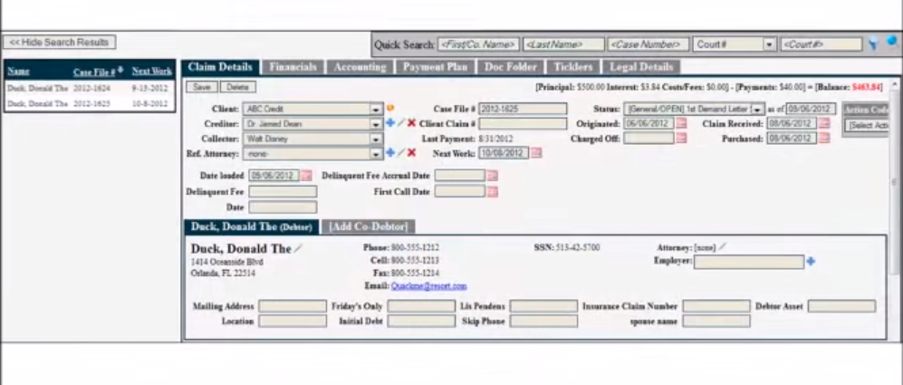This screenshot has width=903, height=385.
Task: Delete the Ref. Attorney using the red X
Action: [x=411, y=153]
